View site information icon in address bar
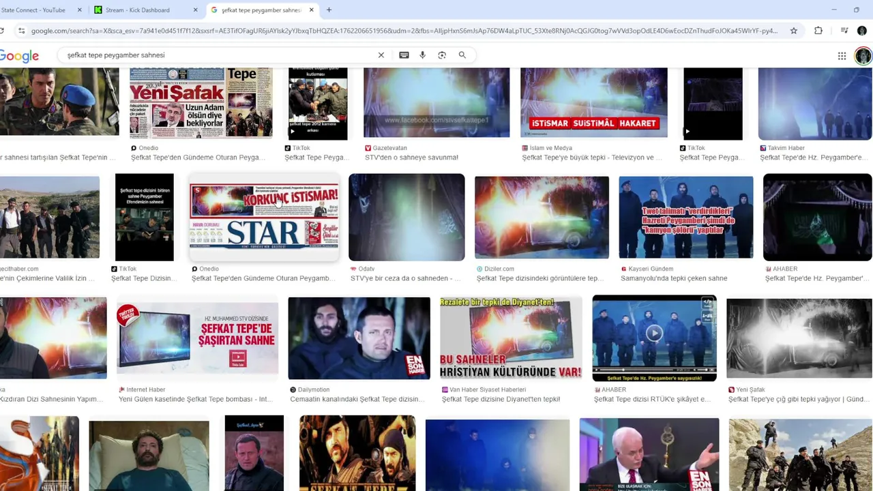This screenshot has height=491, width=873. click(22, 31)
